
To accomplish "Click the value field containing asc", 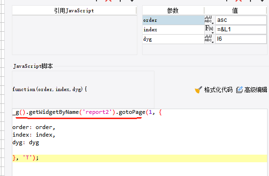I will [x=241, y=20].
